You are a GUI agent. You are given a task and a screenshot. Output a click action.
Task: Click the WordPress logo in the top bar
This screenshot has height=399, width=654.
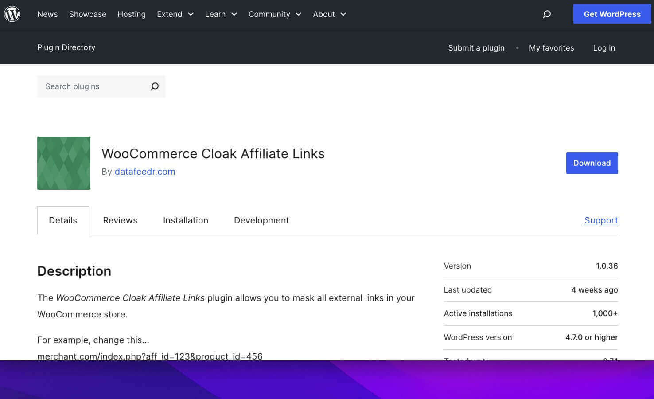click(12, 13)
